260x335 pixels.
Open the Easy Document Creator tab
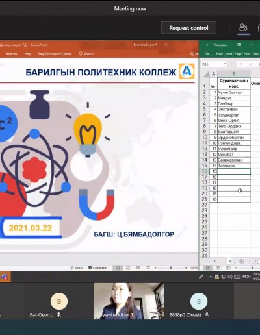point(55,54)
